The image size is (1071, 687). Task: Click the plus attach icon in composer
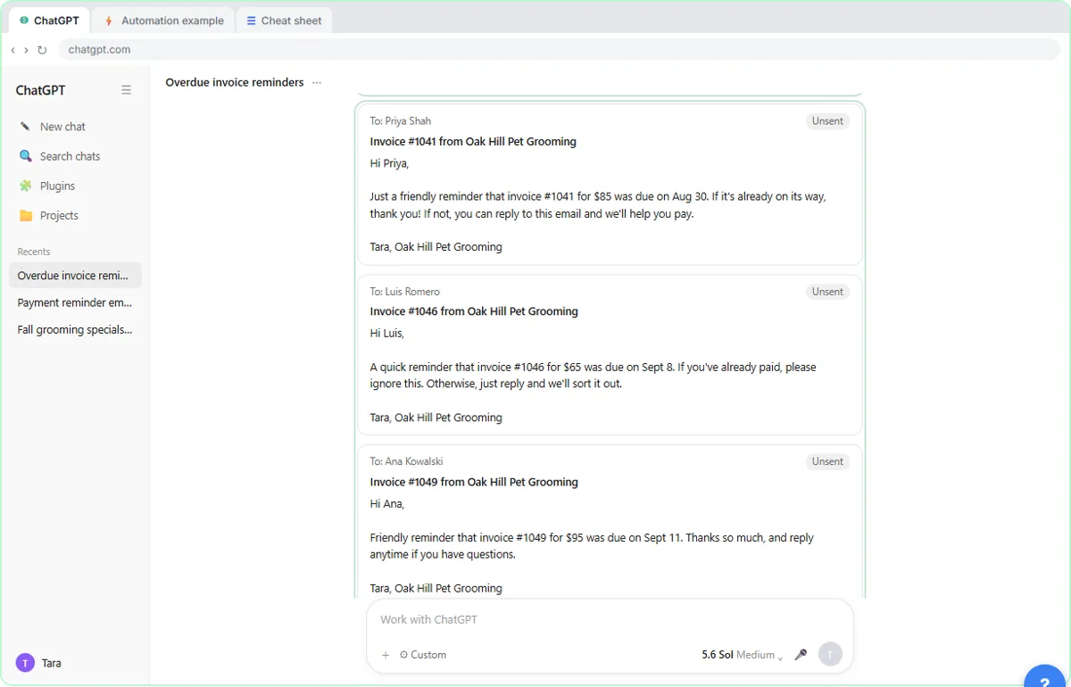click(x=386, y=655)
